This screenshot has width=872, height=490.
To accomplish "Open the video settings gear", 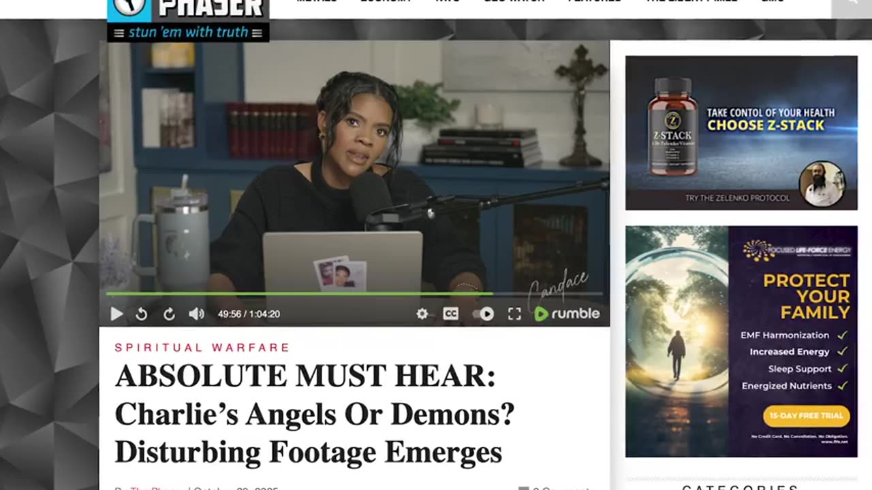I will (422, 314).
